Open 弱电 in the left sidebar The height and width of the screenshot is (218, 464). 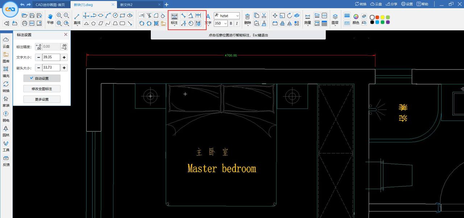pos(6,116)
